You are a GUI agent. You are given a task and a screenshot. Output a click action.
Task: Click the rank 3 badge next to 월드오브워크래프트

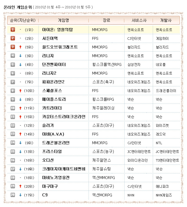pos(13,47)
